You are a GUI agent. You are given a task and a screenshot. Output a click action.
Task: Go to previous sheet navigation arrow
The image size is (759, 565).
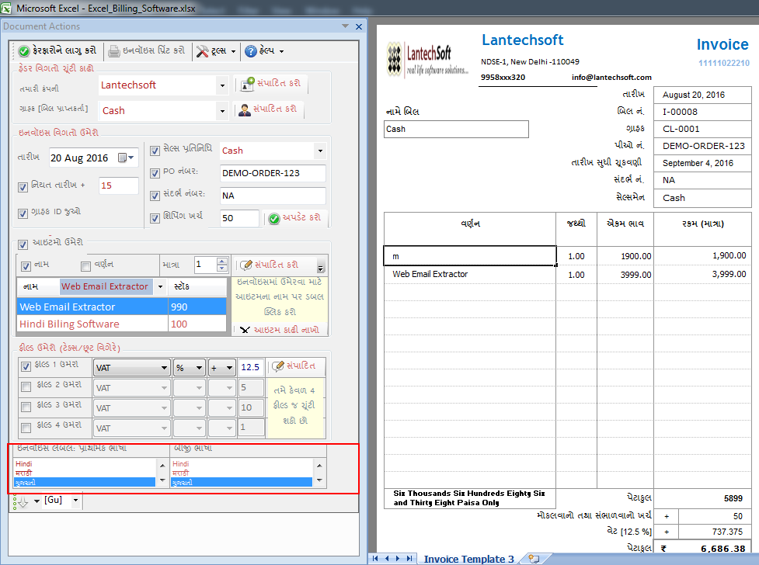(x=387, y=559)
